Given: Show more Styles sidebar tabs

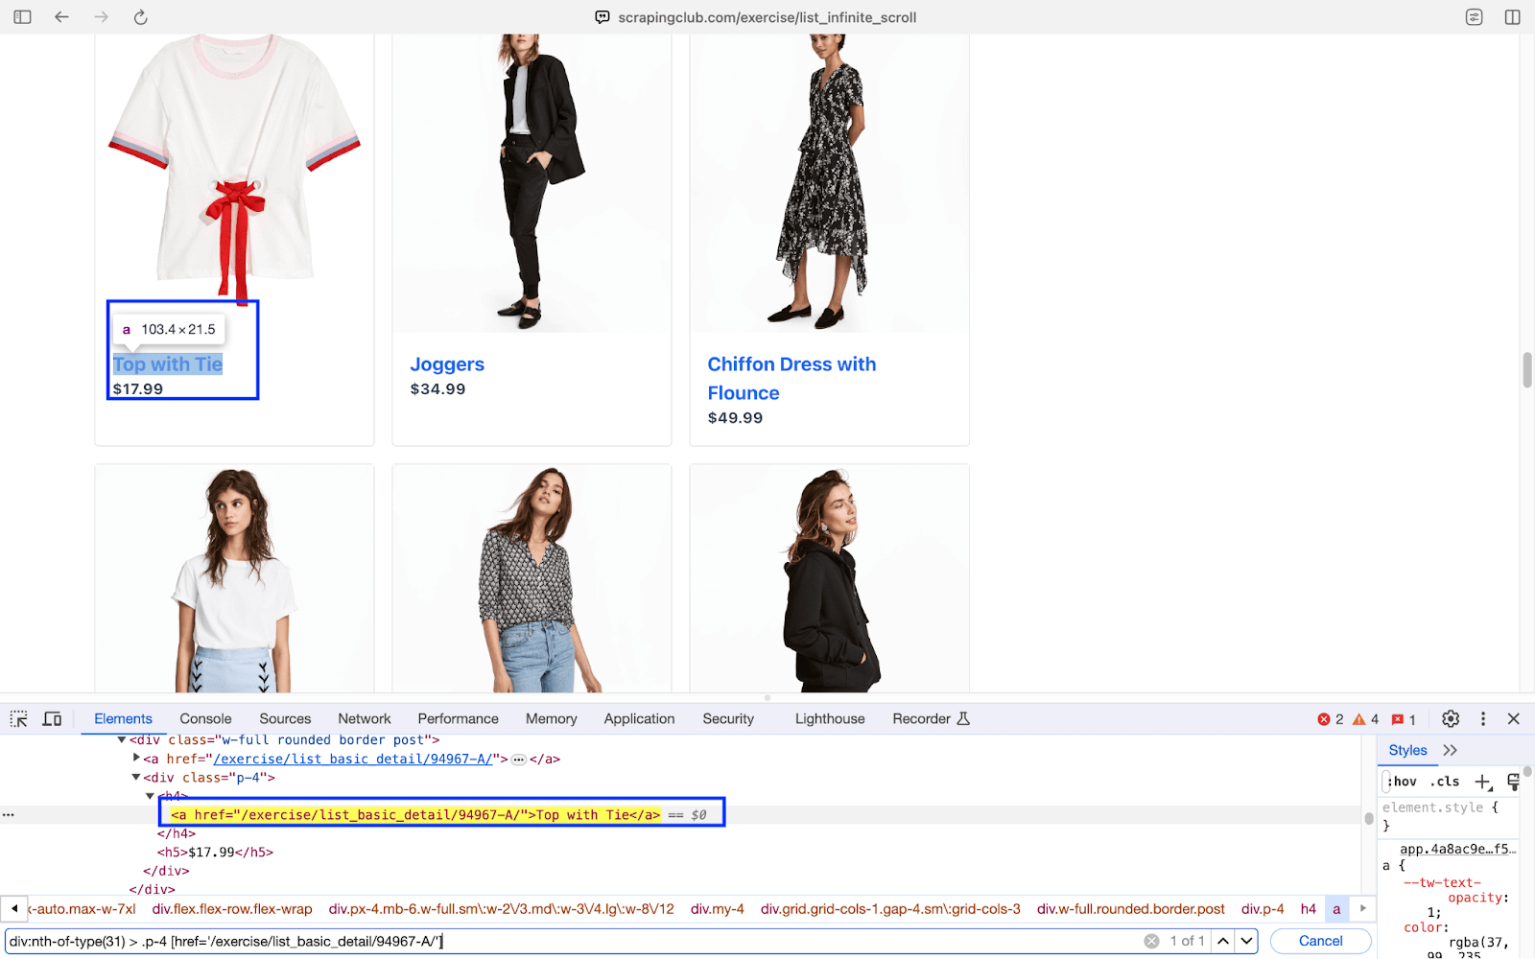Looking at the screenshot, I should (x=1450, y=751).
